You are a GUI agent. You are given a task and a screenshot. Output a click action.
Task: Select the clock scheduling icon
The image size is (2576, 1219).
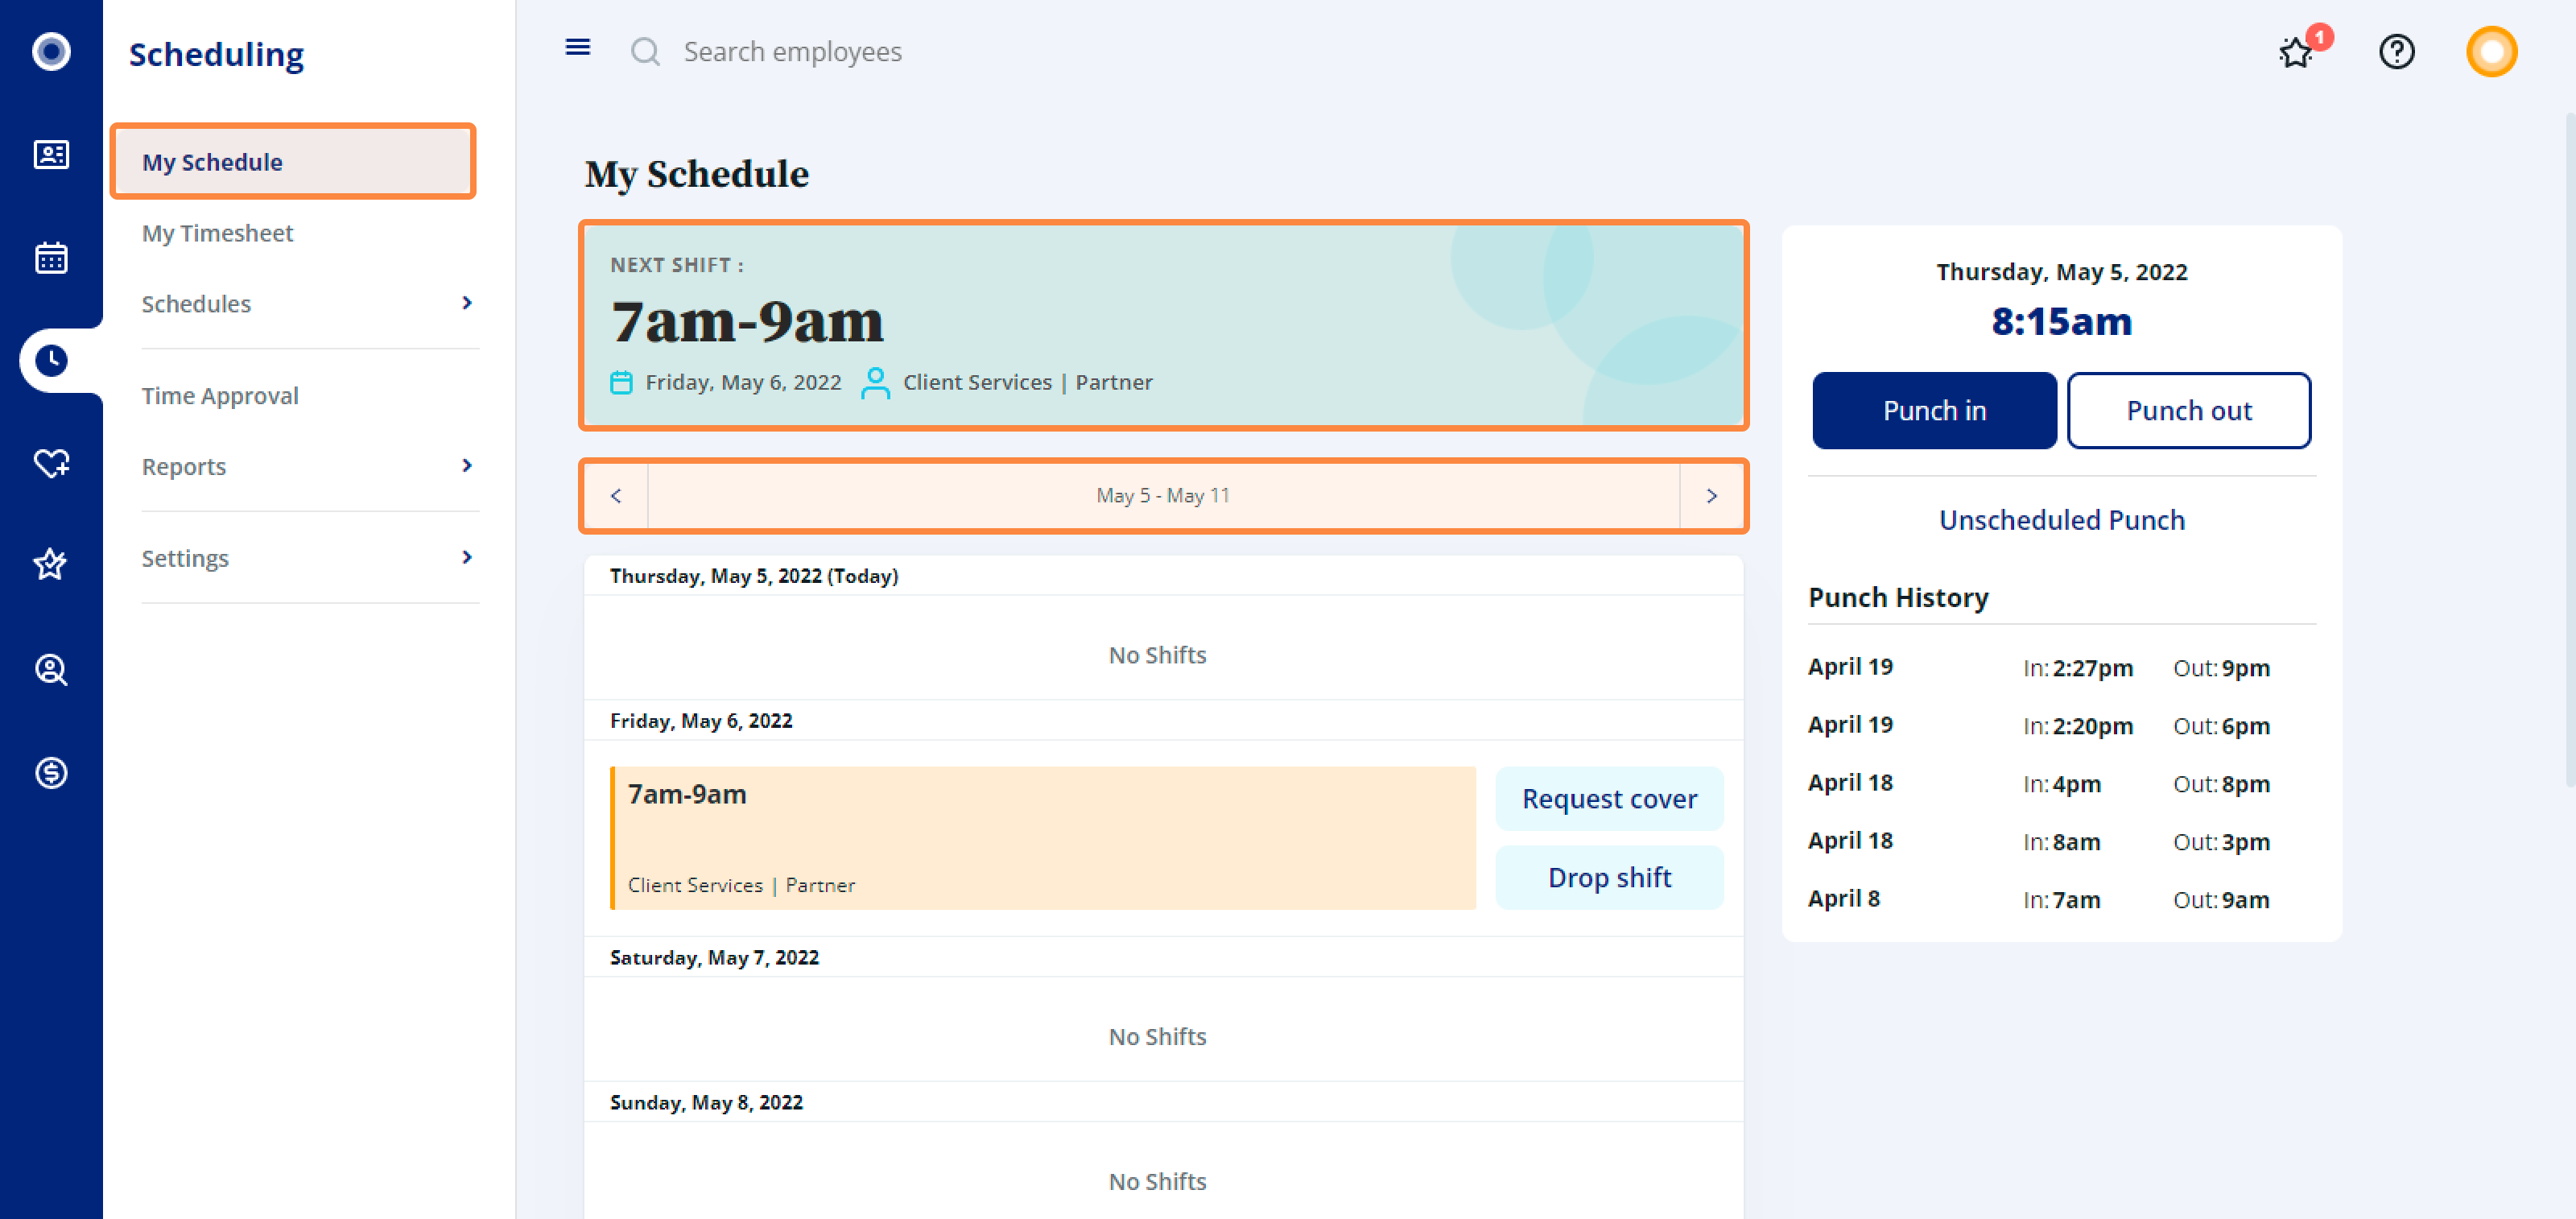pyautogui.click(x=51, y=360)
